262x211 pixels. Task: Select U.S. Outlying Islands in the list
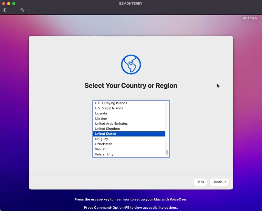coord(129,103)
